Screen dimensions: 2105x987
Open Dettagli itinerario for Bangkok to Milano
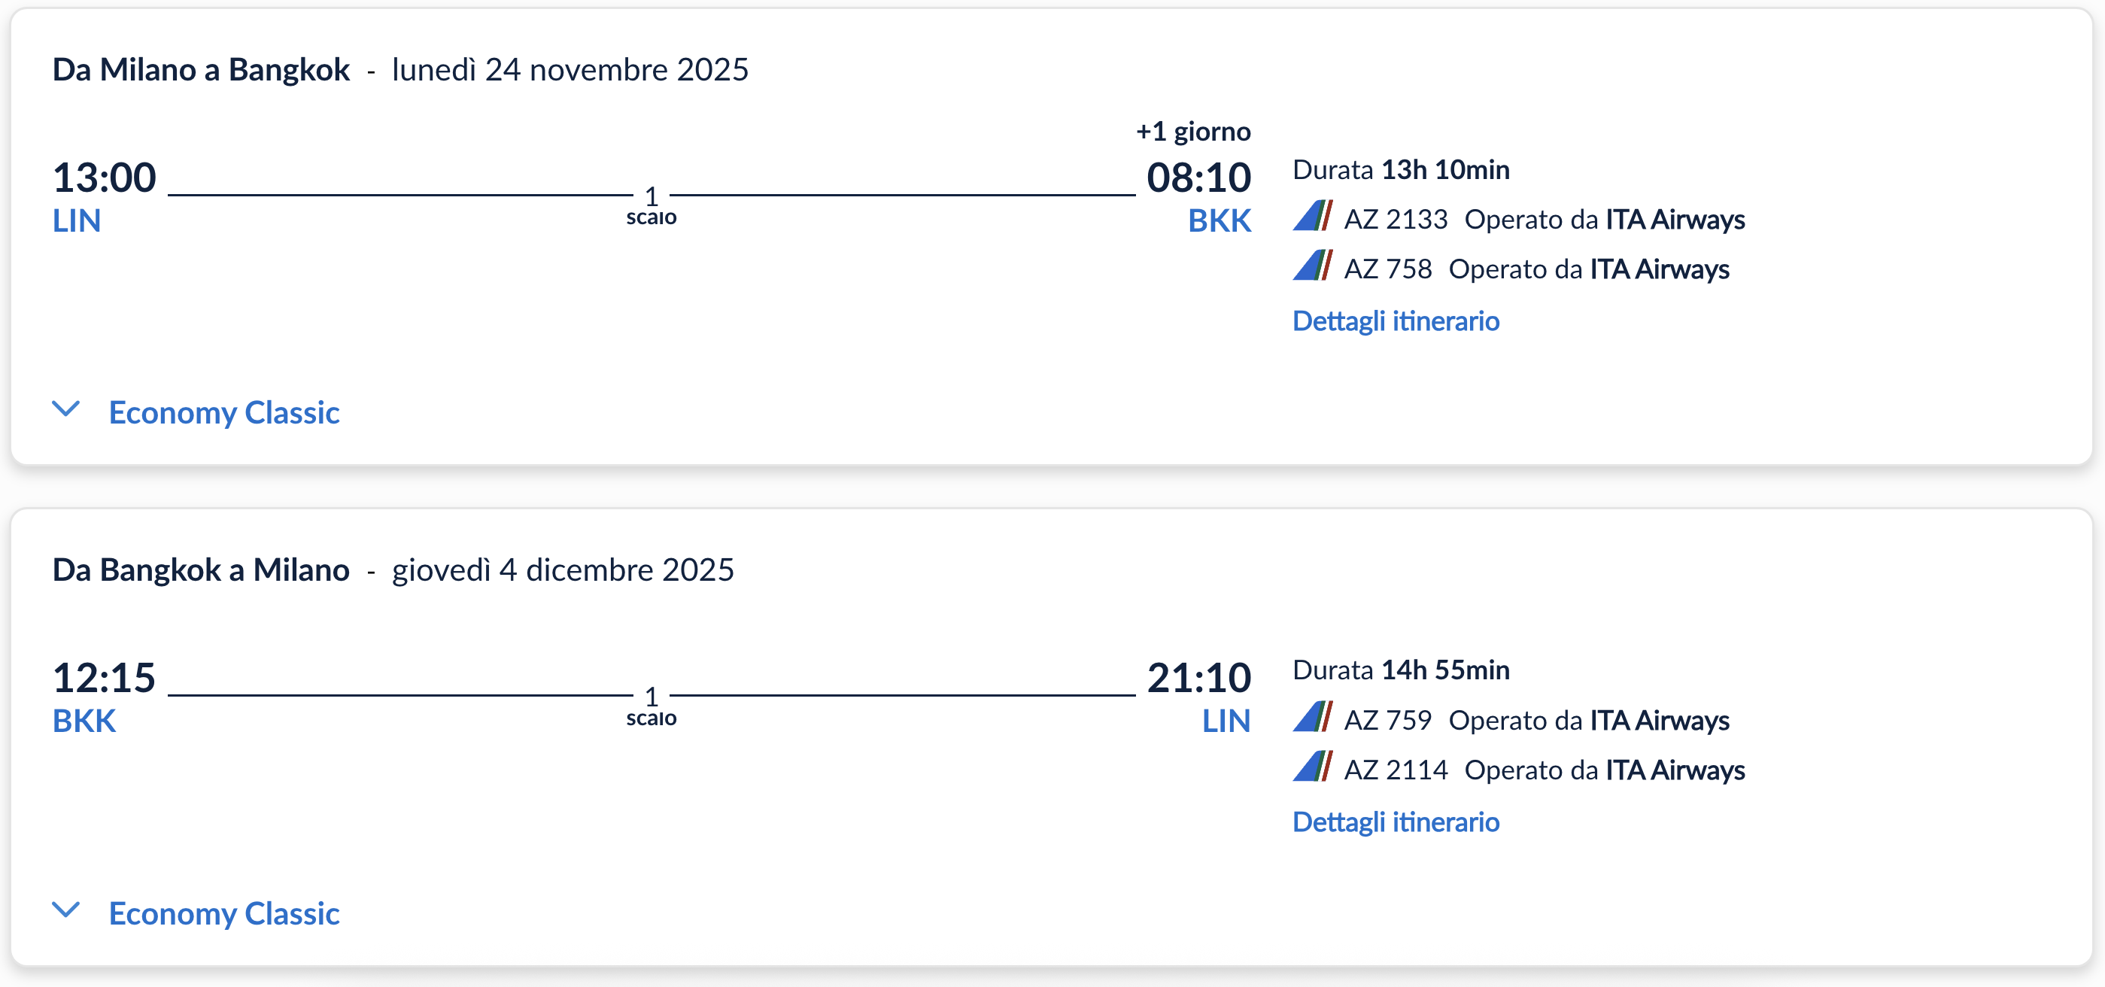[1395, 821]
